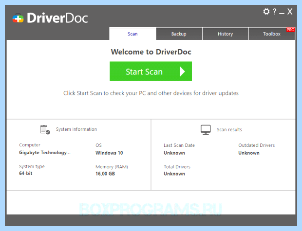
Task: Click the white arrow on Start Scan
Action: 182,71
